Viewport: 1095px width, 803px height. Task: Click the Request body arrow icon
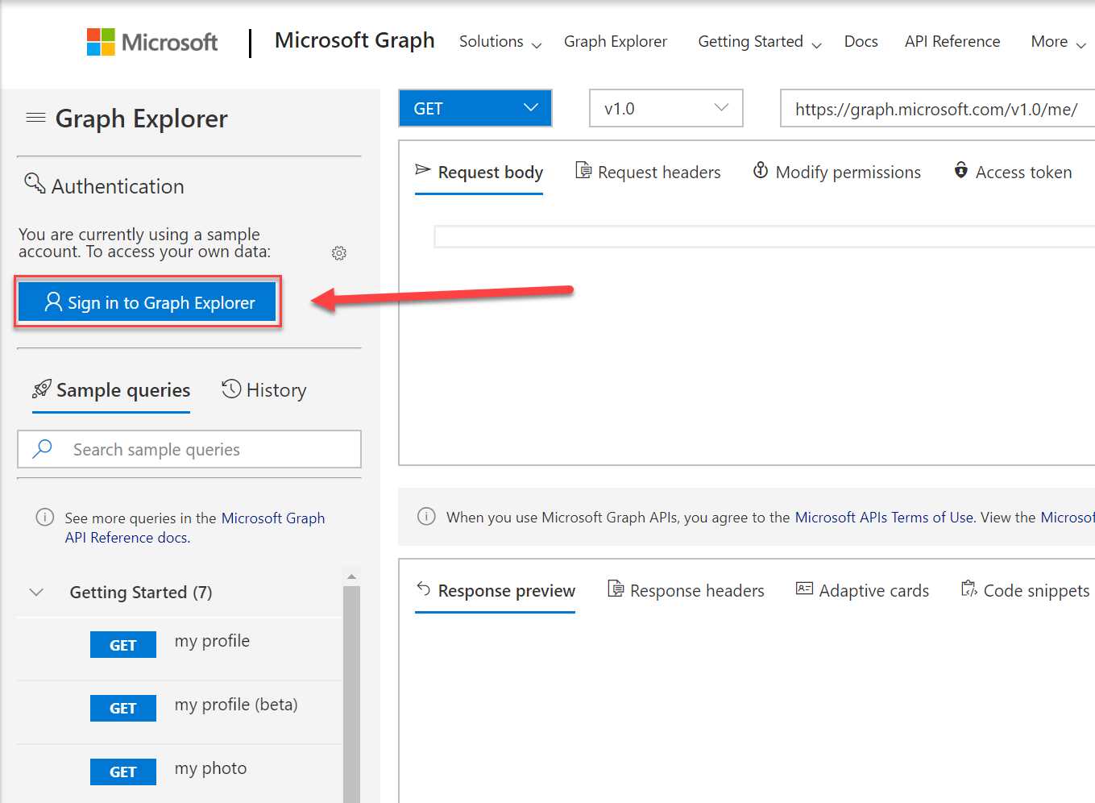pyautogui.click(x=423, y=169)
